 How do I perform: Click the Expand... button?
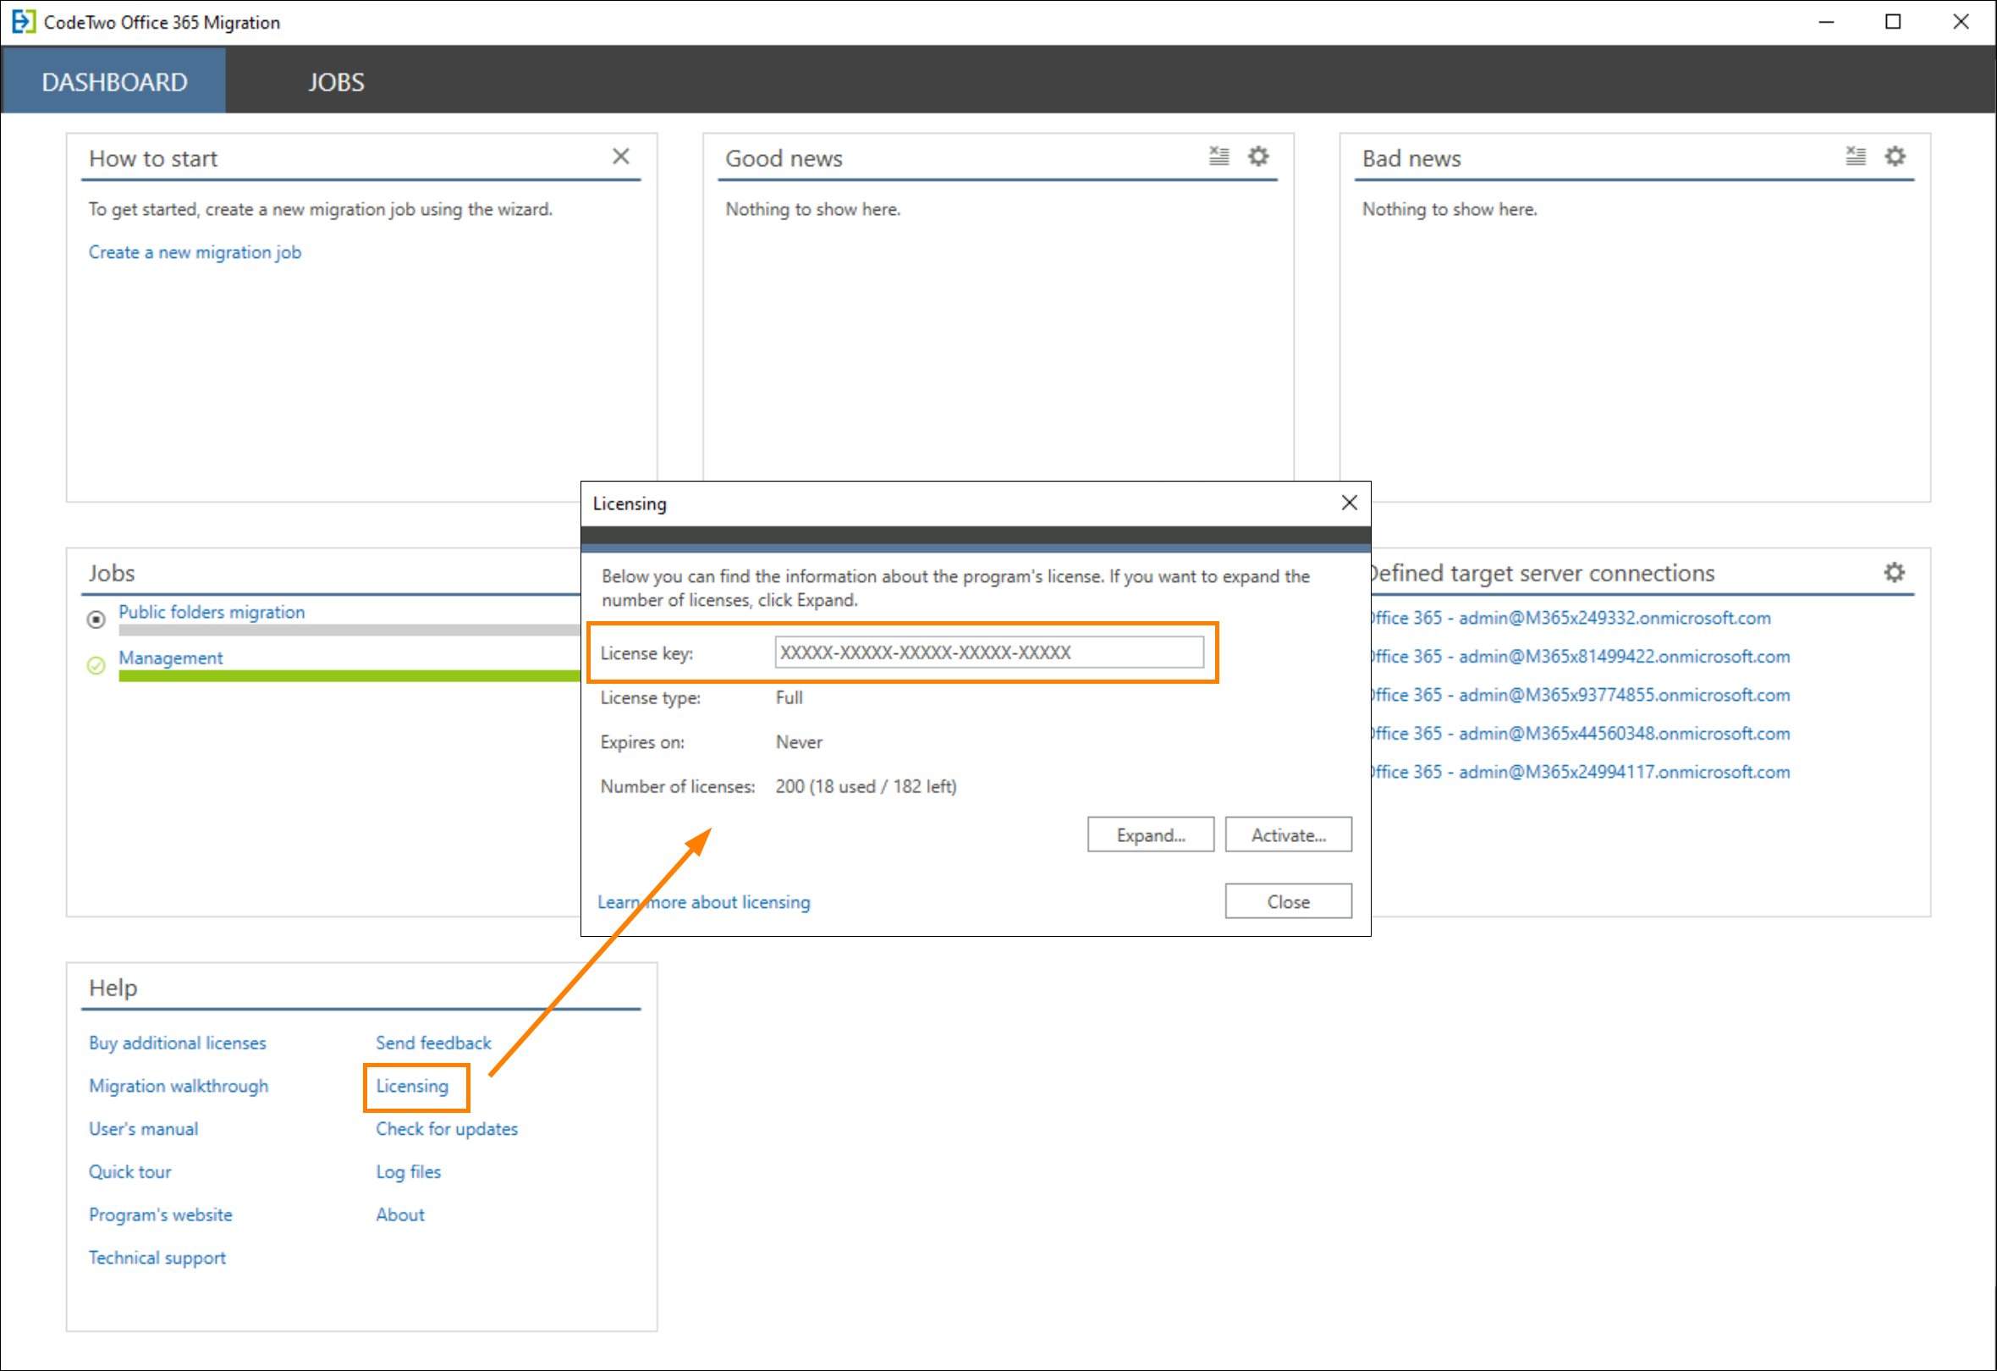[x=1151, y=834]
